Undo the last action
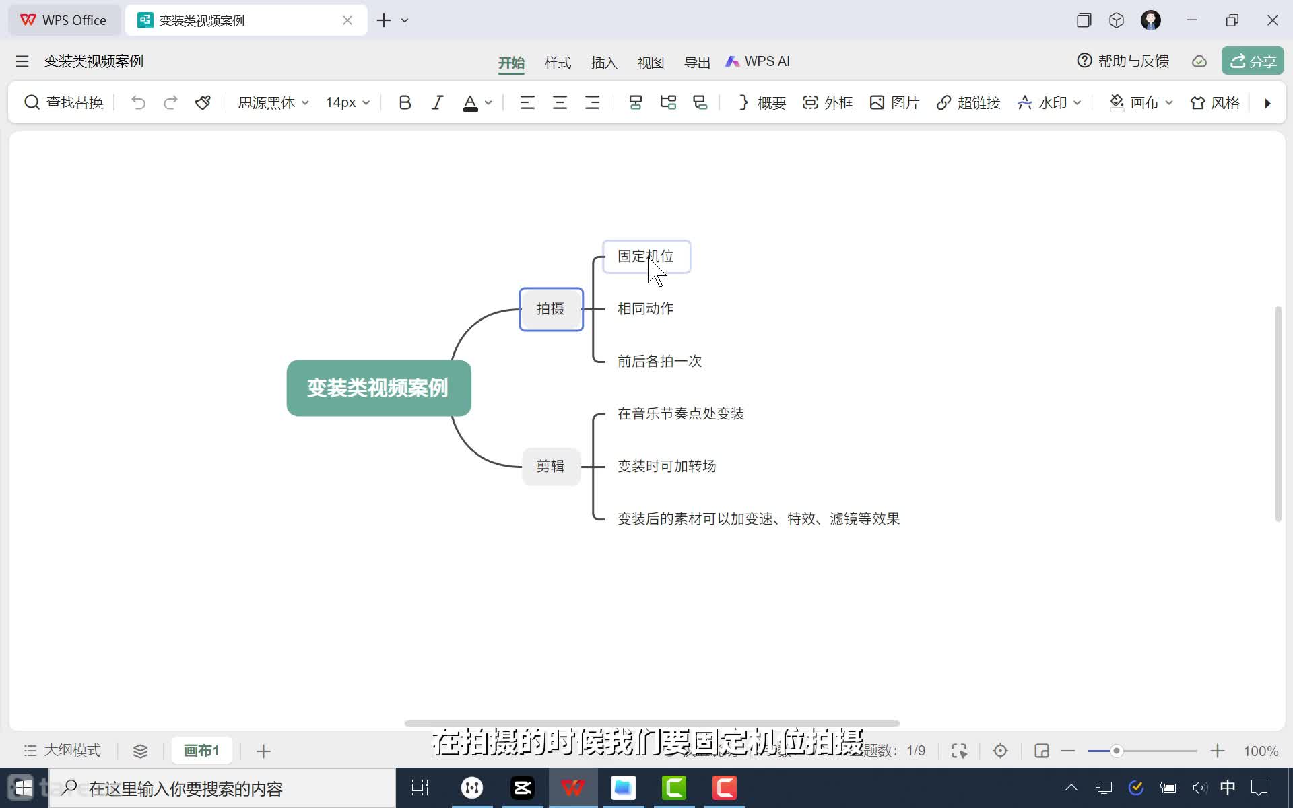The height and width of the screenshot is (808, 1293). pos(138,102)
